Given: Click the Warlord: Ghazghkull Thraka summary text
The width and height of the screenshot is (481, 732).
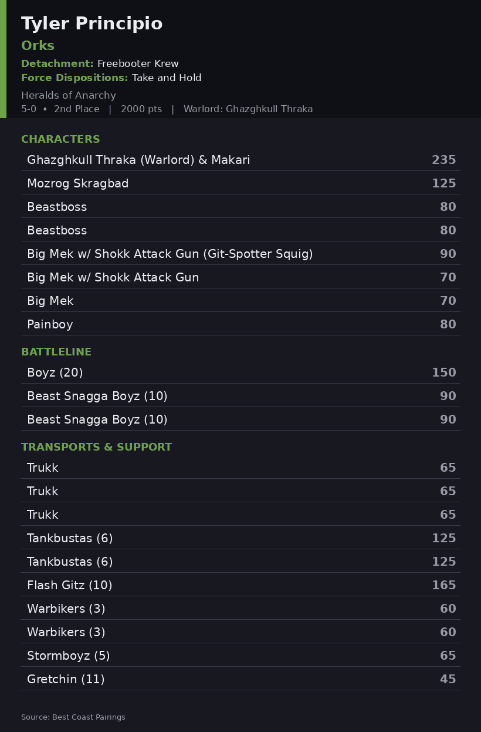Looking at the screenshot, I should pos(248,109).
